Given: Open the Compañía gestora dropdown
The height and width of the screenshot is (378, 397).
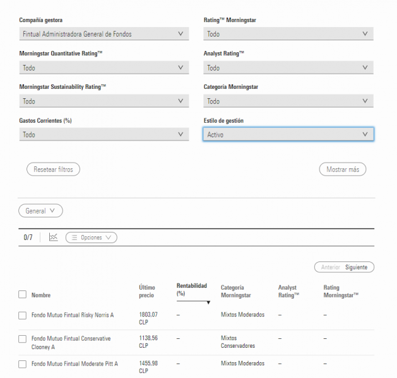Looking at the screenshot, I should pos(104,34).
